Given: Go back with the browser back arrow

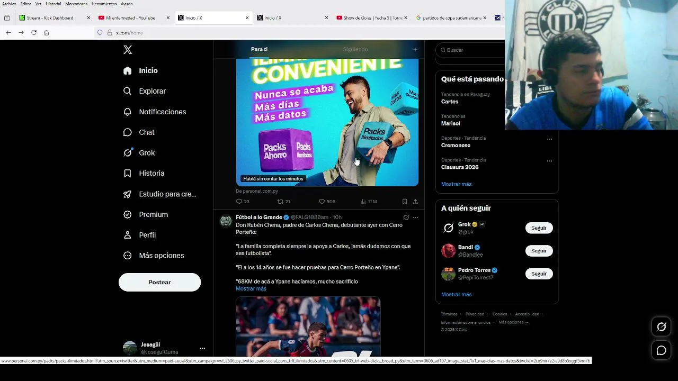Looking at the screenshot, I should click(x=8, y=33).
